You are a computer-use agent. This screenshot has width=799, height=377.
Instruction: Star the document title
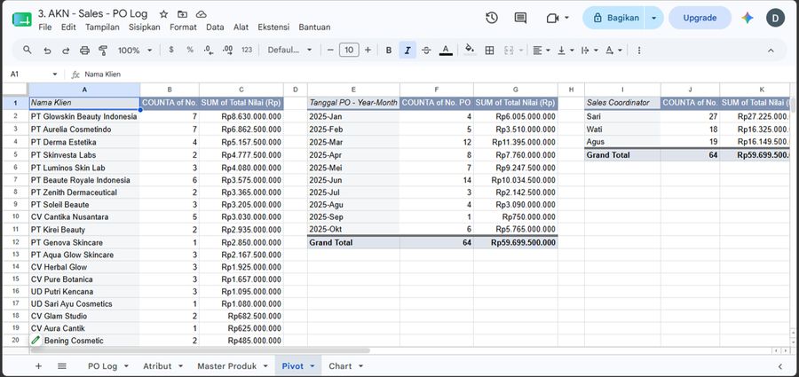click(x=163, y=14)
